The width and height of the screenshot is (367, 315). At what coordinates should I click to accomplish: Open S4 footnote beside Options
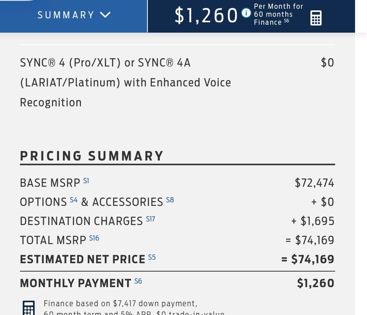tap(73, 200)
